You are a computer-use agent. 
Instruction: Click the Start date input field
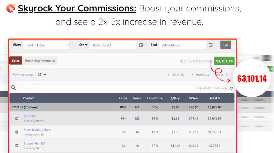pyautogui.click(x=113, y=45)
